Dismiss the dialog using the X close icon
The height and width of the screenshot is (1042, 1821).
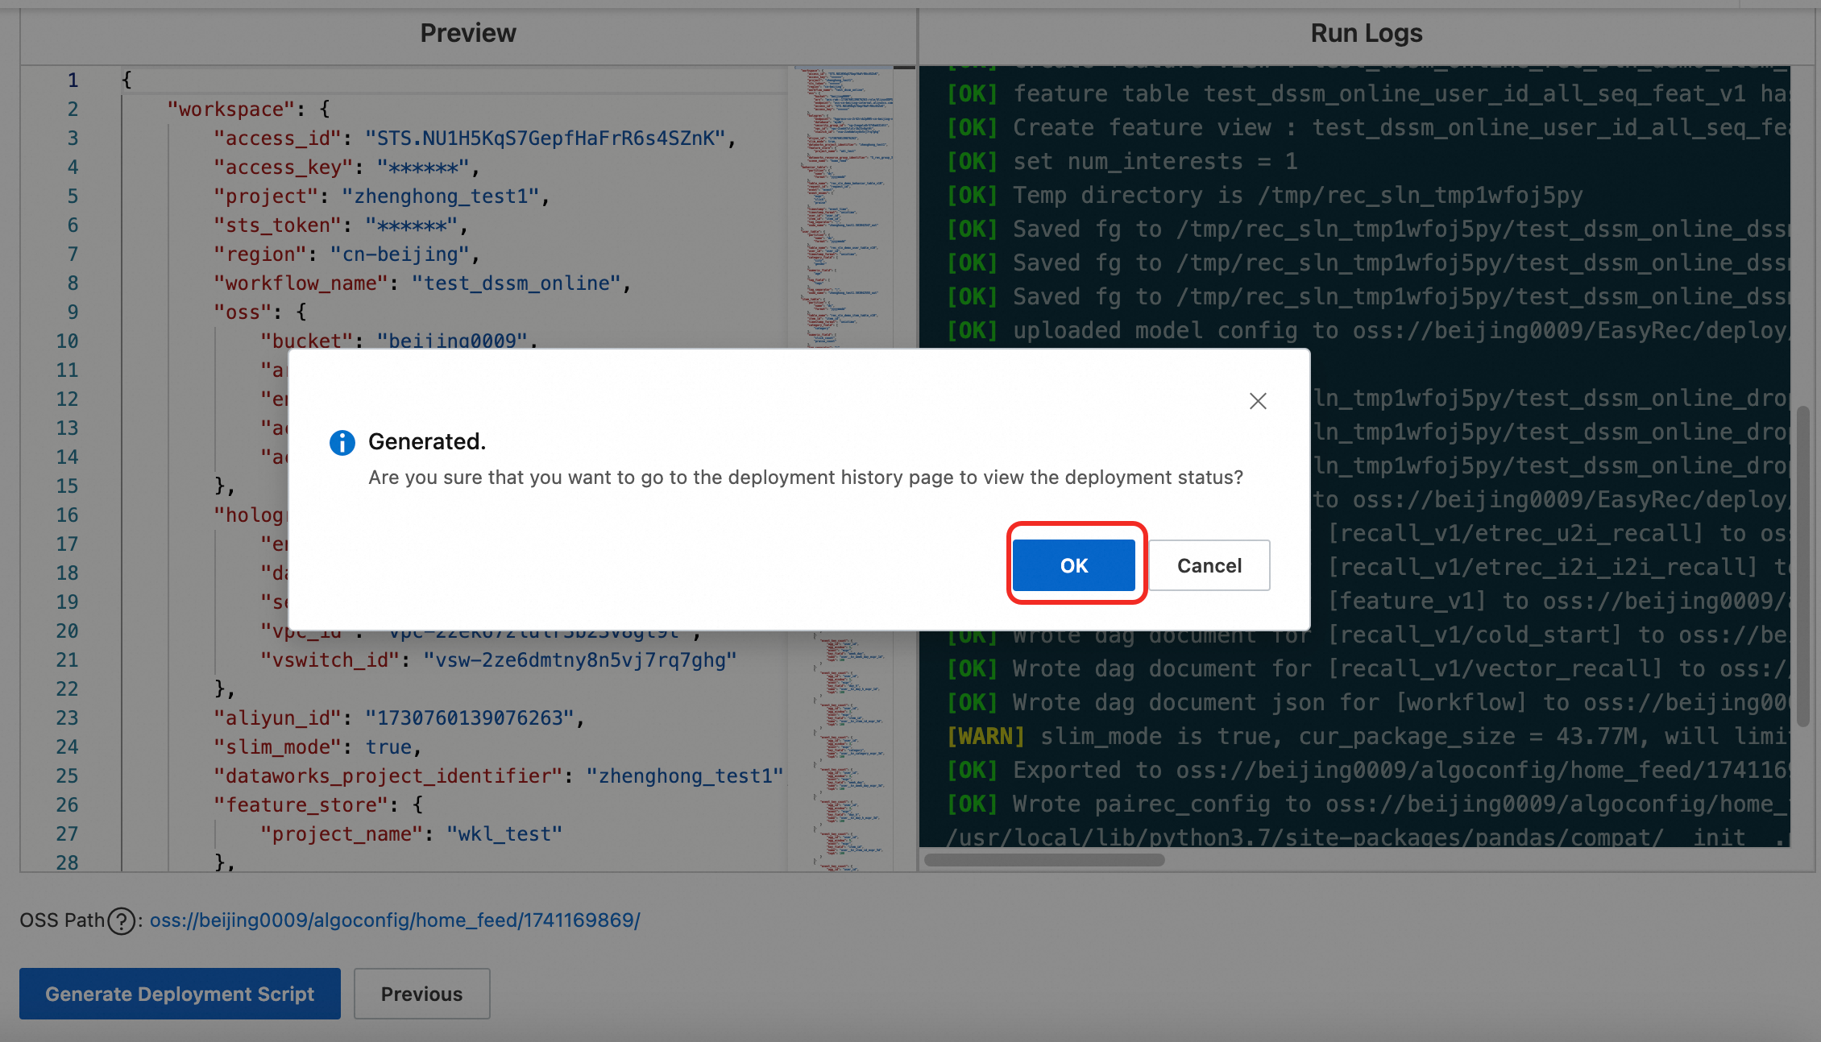[x=1258, y=400]
